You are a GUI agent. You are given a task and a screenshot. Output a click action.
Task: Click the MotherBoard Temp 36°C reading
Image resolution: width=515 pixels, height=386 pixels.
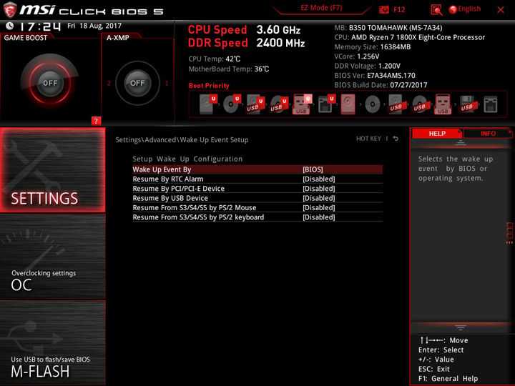(229, 69)
